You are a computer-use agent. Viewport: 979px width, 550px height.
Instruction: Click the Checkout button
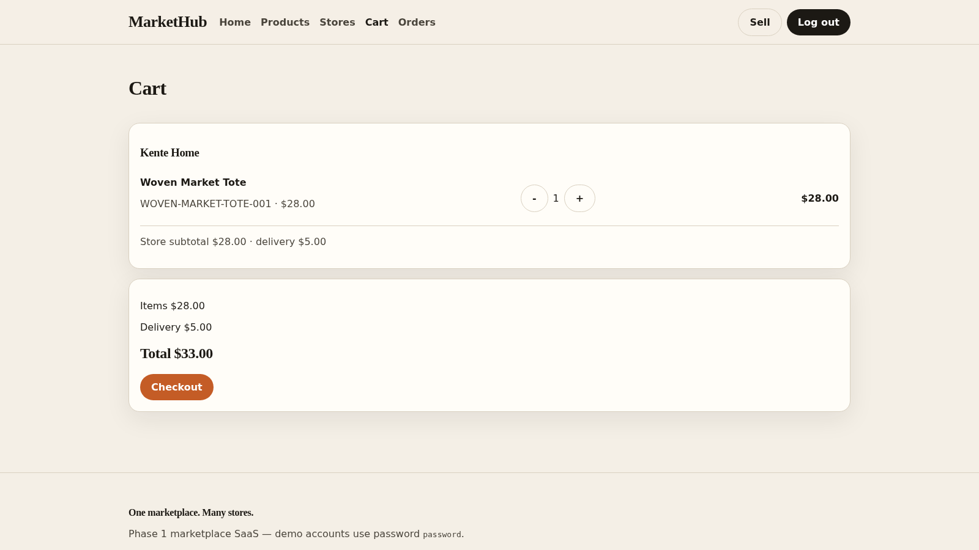pyautogui.click(x=177, y=387)
